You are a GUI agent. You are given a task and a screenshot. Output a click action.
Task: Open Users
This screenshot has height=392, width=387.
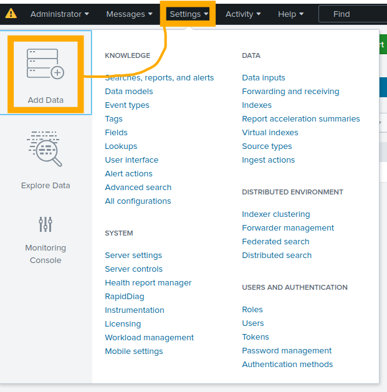pos(253,323)
